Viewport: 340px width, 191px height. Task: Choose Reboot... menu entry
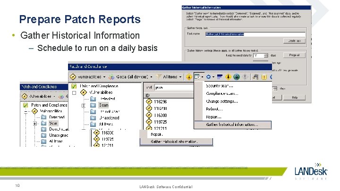pos(214,109)
